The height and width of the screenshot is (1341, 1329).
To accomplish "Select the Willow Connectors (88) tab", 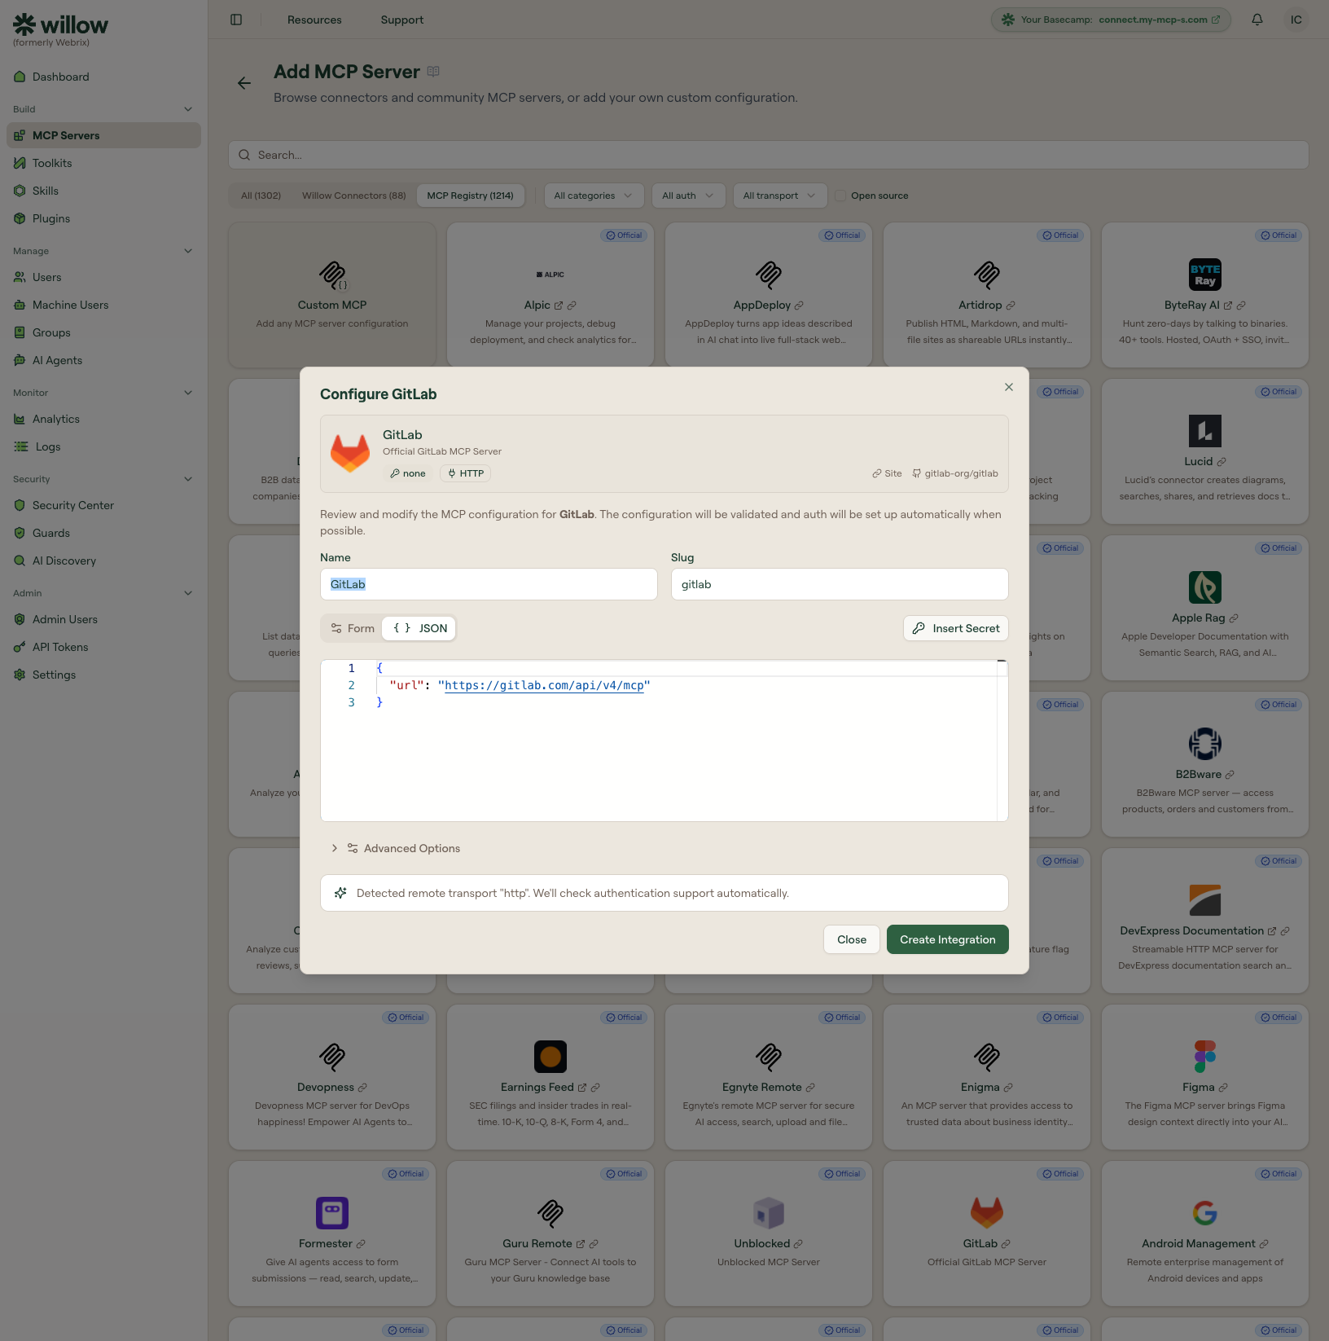I will [x=353, y=196].
